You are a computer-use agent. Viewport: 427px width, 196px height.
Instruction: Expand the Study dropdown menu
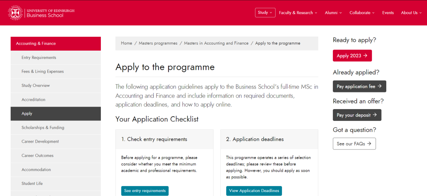tap(265, 13)
